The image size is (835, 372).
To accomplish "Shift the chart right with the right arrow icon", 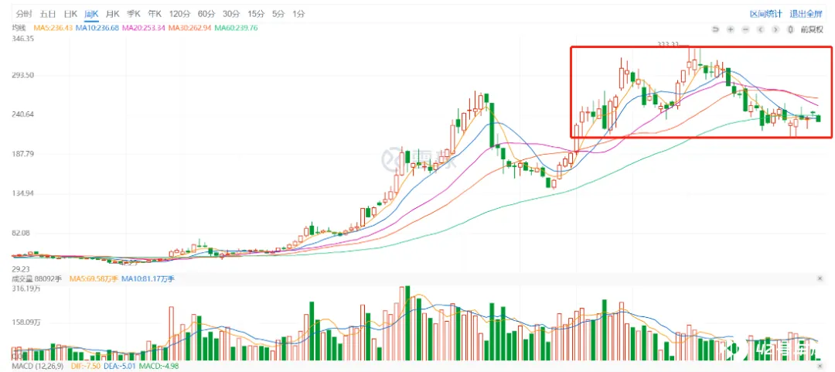I will (776, 29).
